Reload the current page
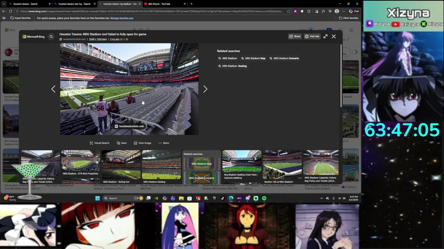444x249 pixels. click(11, 11)
